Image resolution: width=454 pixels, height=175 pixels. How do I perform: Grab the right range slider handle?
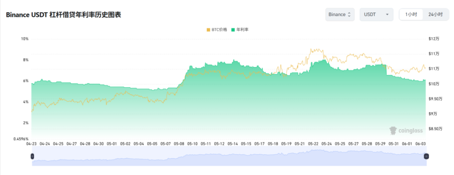[426, 156]
